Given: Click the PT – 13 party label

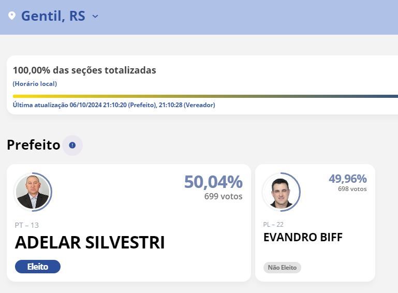Looking at the screenshot, I should pos(26,225).
